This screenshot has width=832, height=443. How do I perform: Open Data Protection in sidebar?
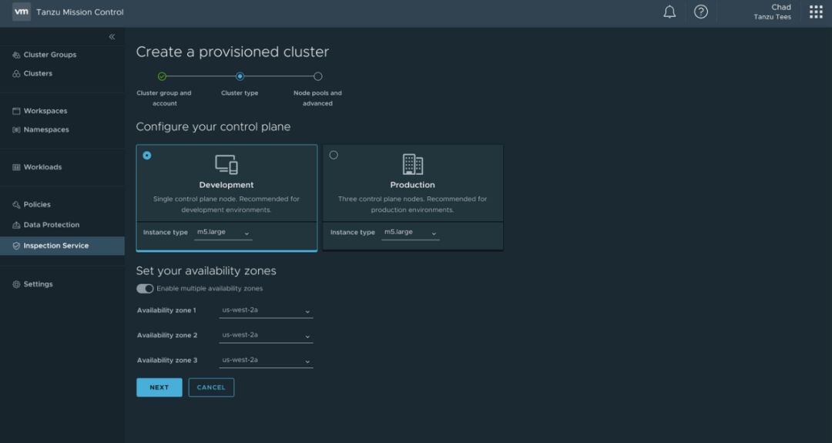pyautogui.click(x=52, y=225)
